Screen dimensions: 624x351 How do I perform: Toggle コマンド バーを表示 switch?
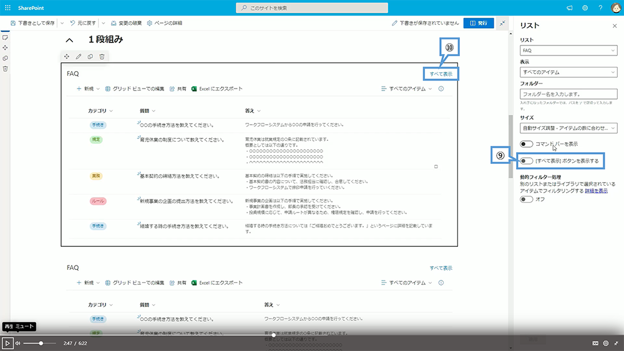526,144
